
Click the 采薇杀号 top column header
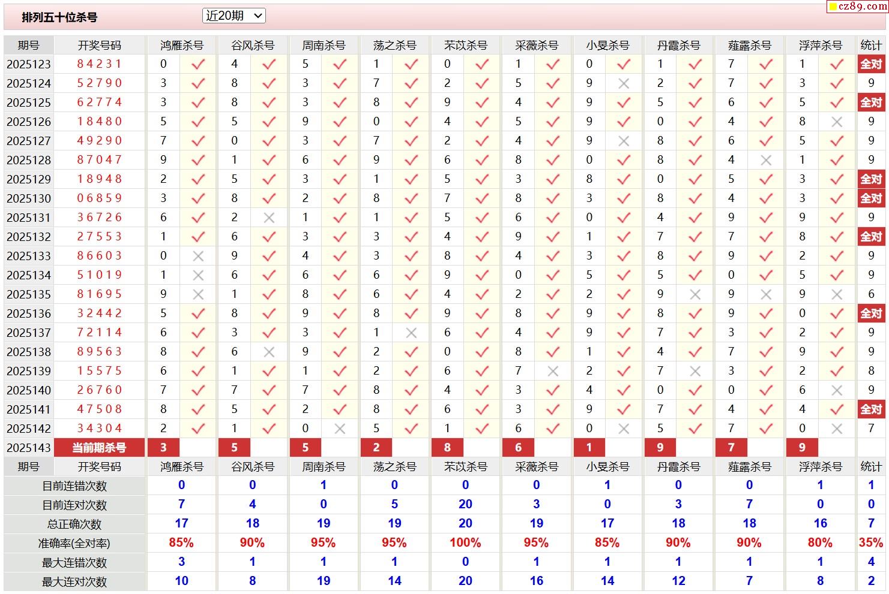537,46
